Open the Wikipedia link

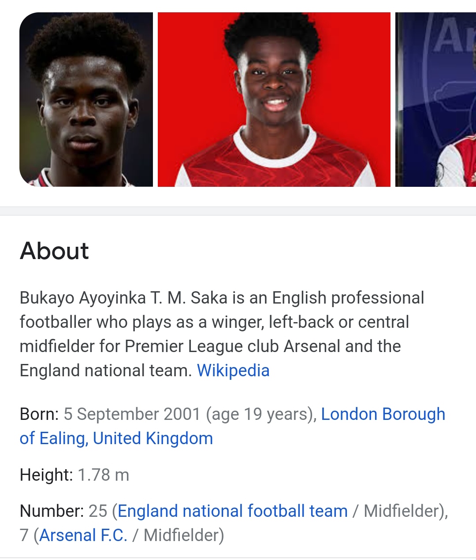click(233, 371)
